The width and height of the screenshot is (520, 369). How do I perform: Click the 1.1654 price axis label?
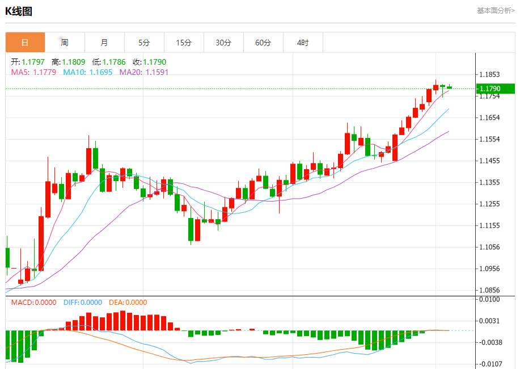pos(489,118)
